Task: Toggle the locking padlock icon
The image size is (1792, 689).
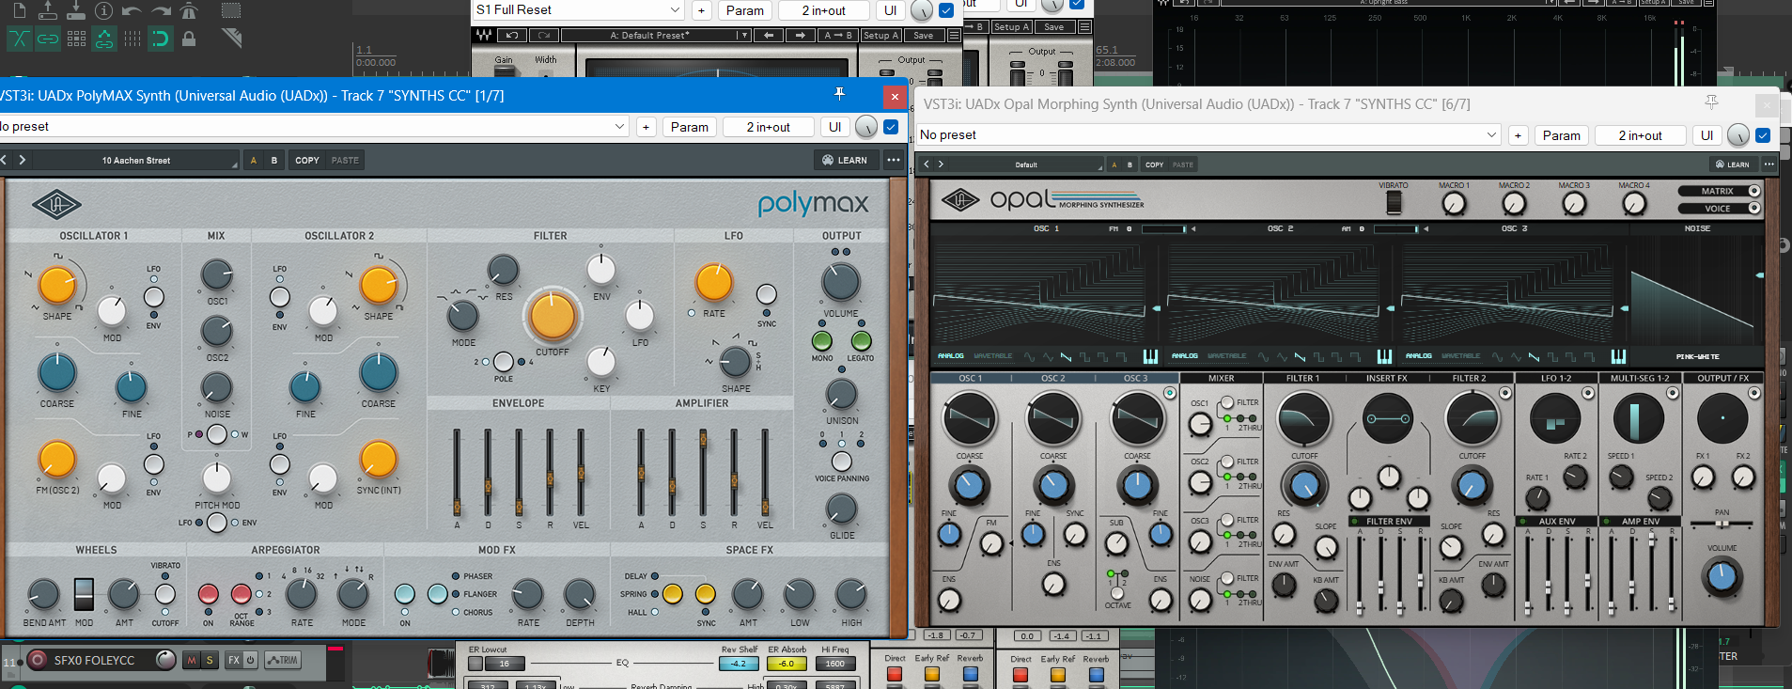Action: pyautogui.click(x=189, y=39)
